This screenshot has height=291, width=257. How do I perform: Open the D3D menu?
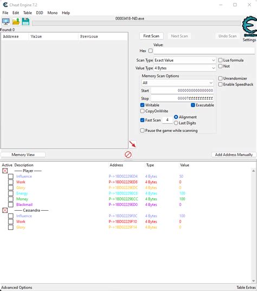[x=40, y=13]
